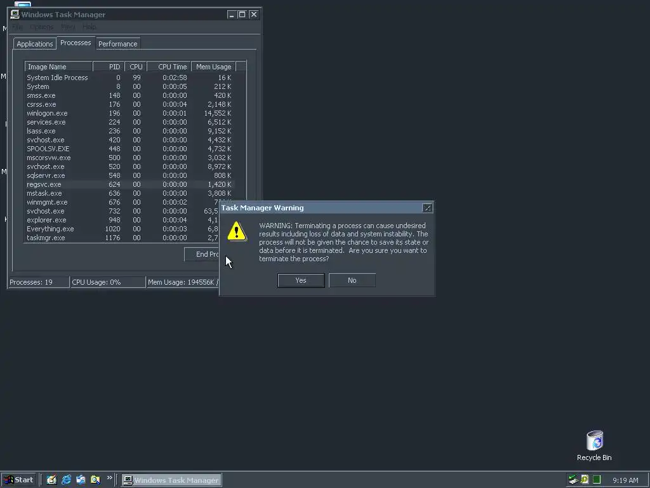Close the Windows Task Manager window

254,15
